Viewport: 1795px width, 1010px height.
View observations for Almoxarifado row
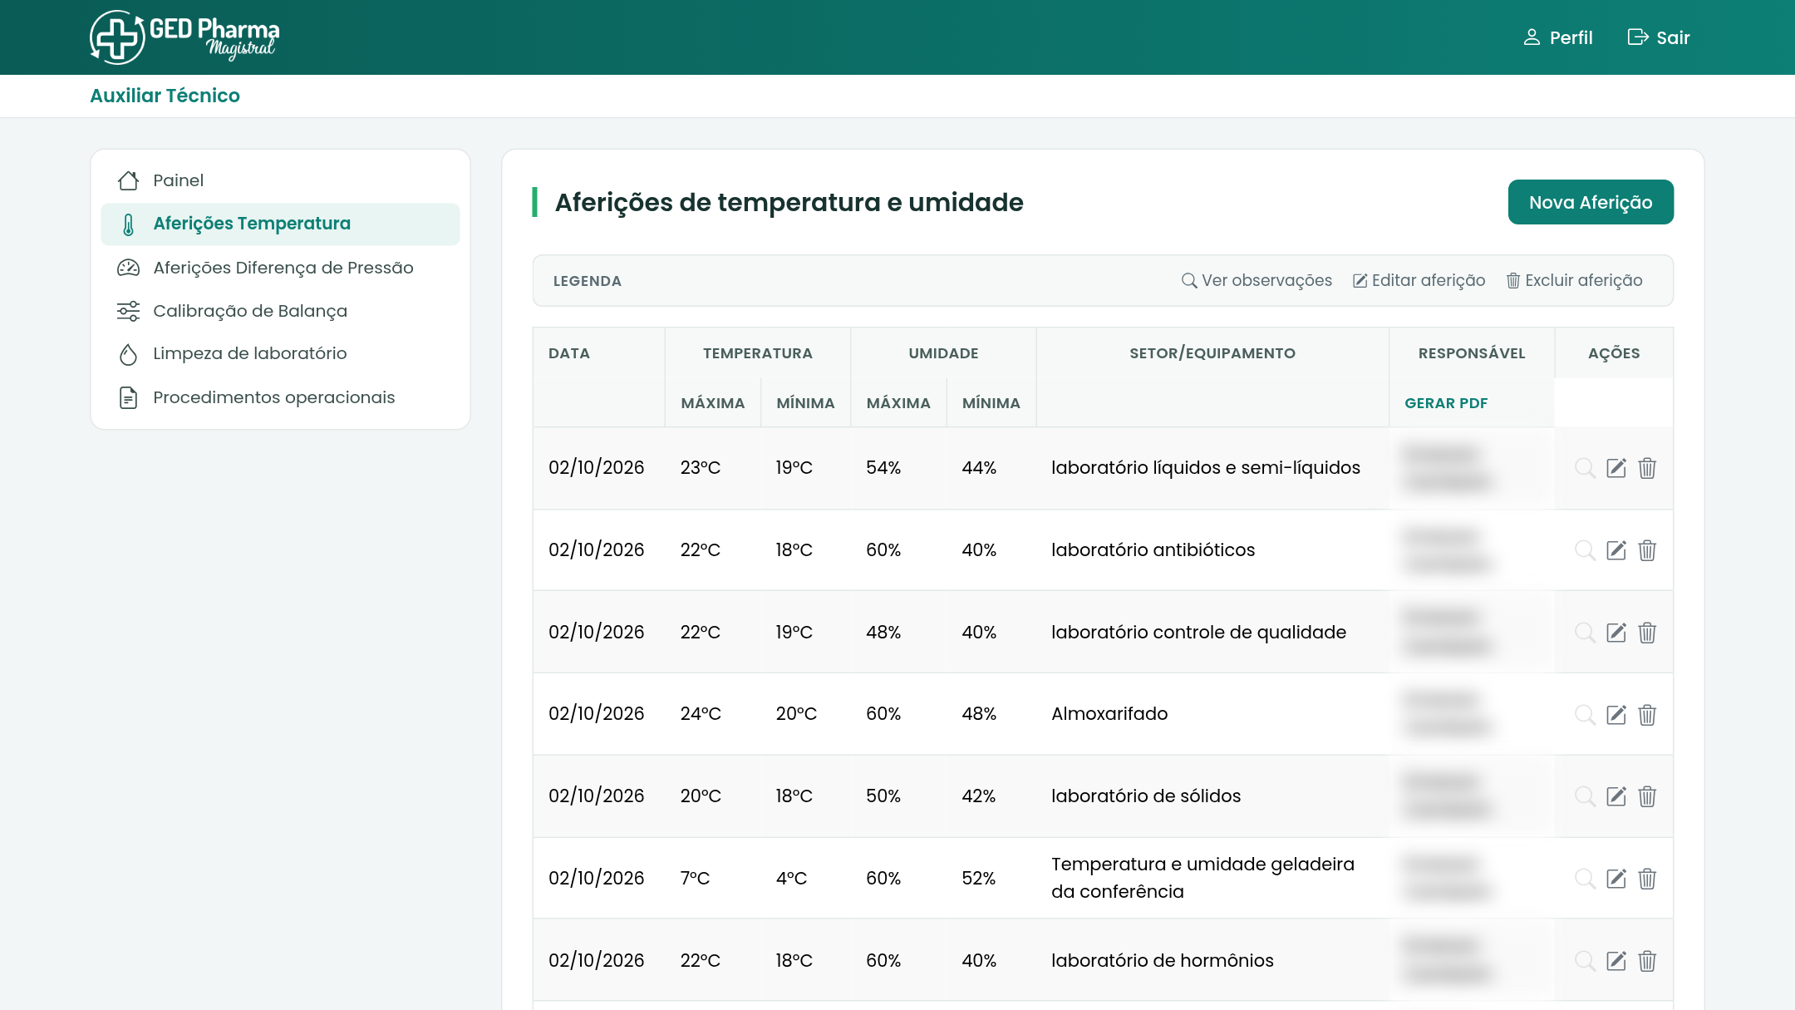pos(1585,715)
